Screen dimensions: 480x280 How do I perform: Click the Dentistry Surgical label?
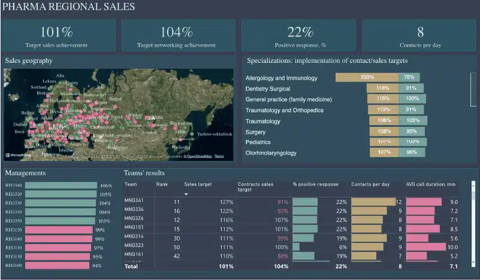coord(268,89)
